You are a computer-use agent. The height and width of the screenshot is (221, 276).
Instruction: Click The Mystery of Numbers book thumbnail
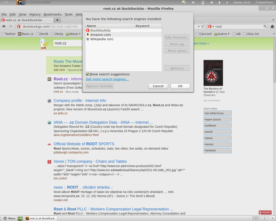tap(213, 73)
